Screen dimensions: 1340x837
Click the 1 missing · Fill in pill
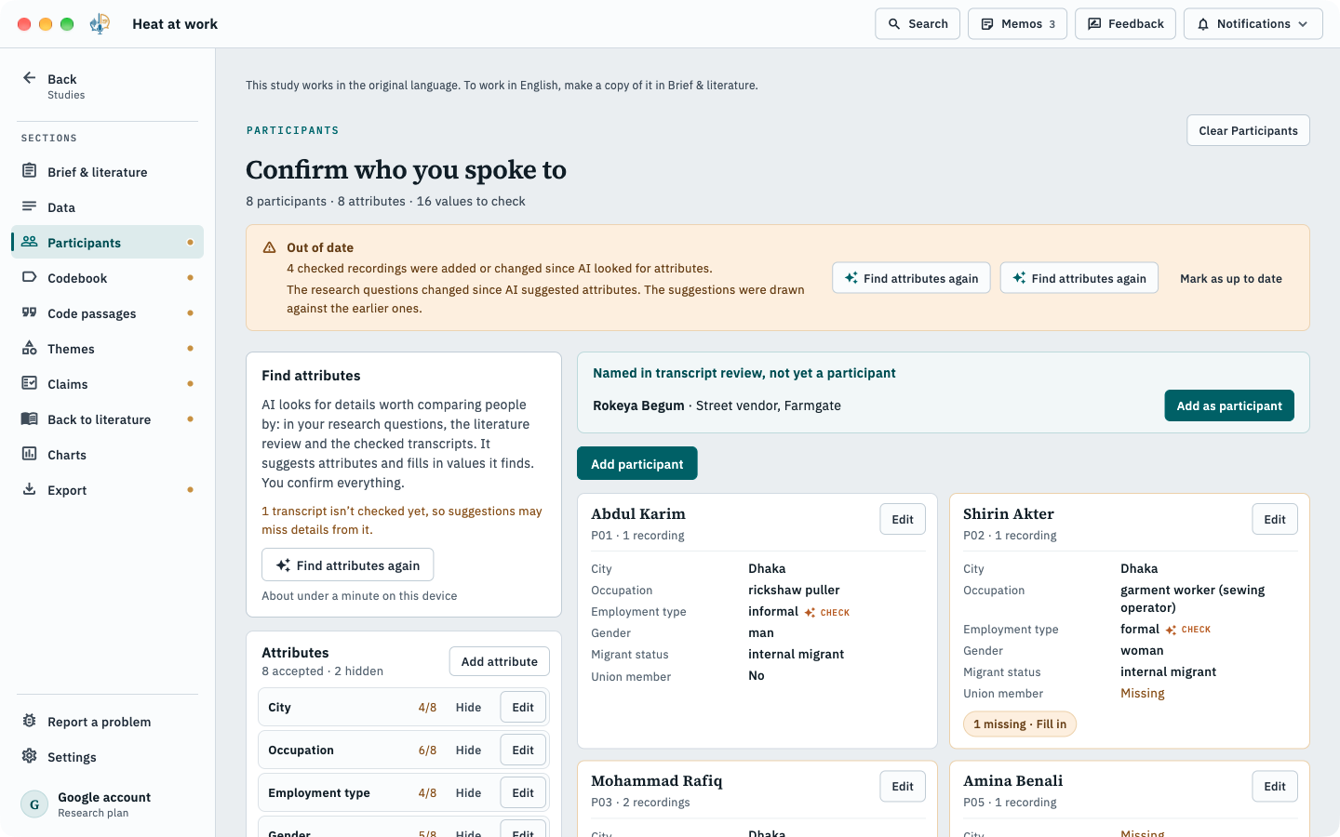click(x=1019, y=724)
